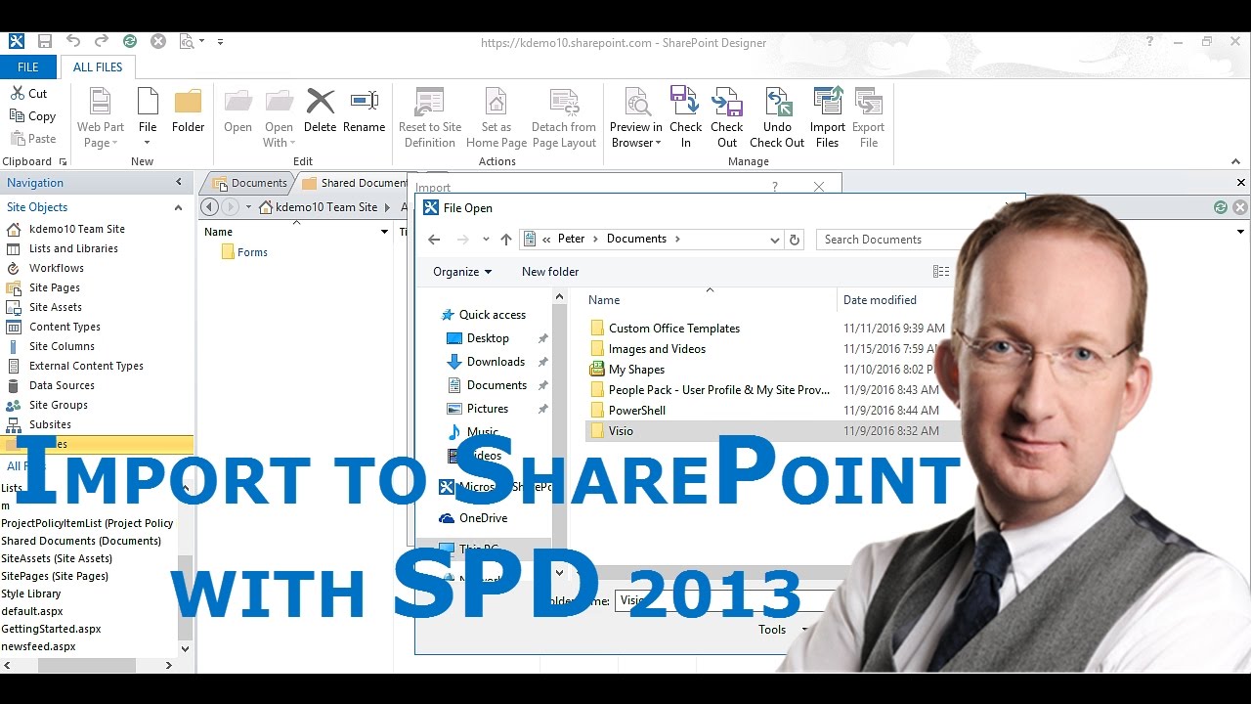Open the Preview in Browser dropdown arrow
Image resolution: width=1251 pixels, height=704 pixels.
pos(658,144)
